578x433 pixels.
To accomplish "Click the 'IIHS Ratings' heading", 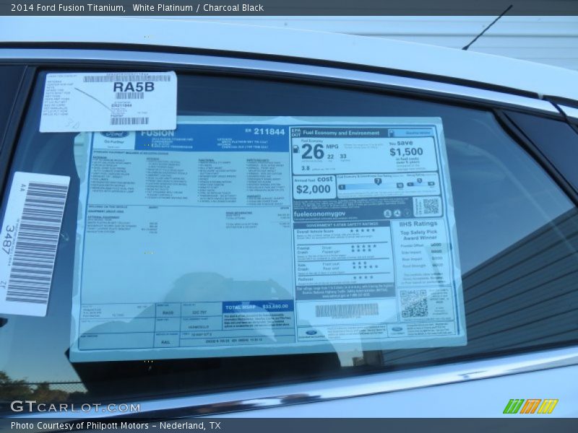I will pyautogui.click(x=420, y=224).
